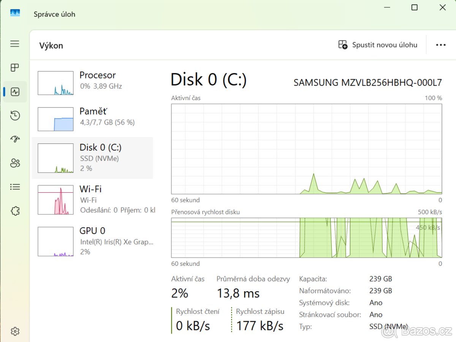This screenshot has width=456, height=342.
Task: Open Task Manager settings gear
Action: [15, 331]
